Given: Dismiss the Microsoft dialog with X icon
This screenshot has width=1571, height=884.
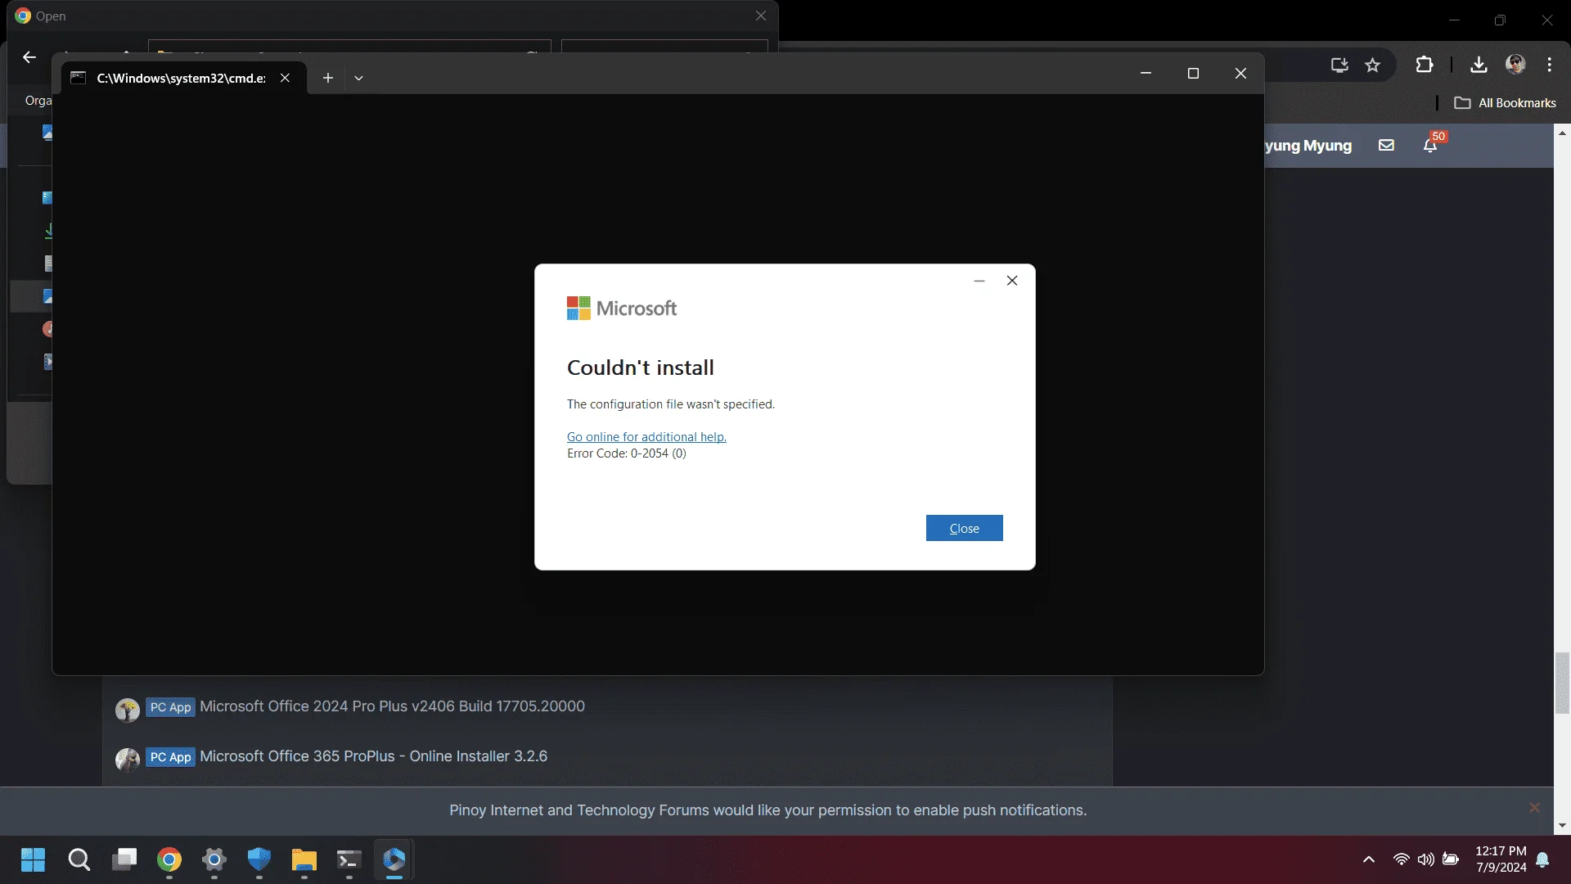Looking at the screenshot, I should [1012, 281].
